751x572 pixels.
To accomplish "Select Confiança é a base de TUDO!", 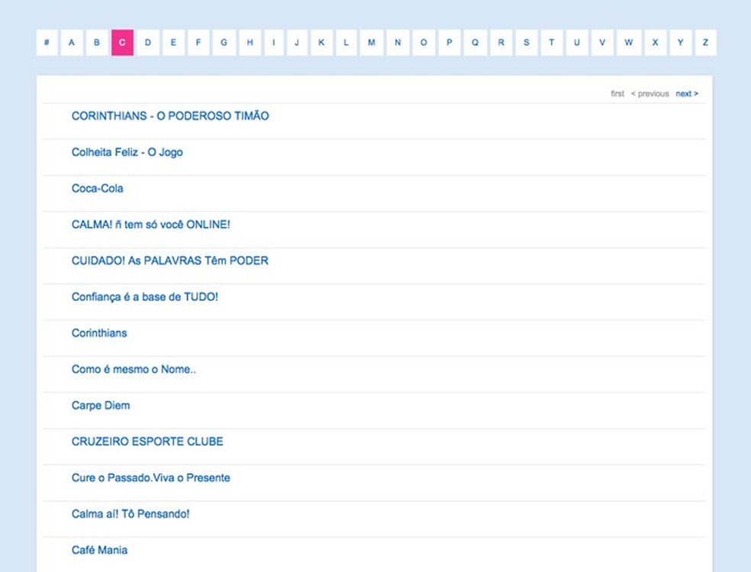I will click(144, 297).
